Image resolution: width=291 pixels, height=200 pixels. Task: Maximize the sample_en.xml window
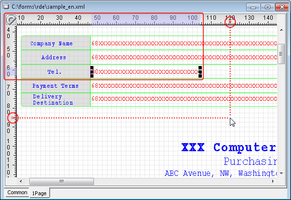click(x=267, y=7)
